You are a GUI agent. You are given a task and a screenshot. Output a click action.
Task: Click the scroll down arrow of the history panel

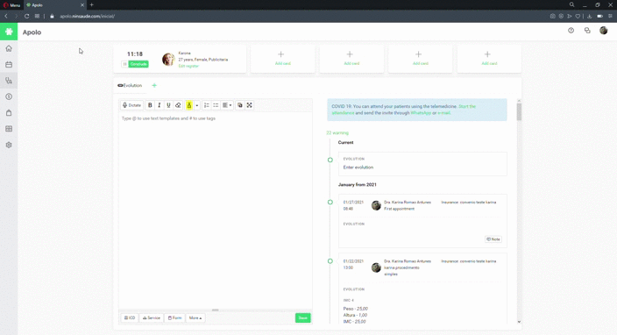coord(519,322)
